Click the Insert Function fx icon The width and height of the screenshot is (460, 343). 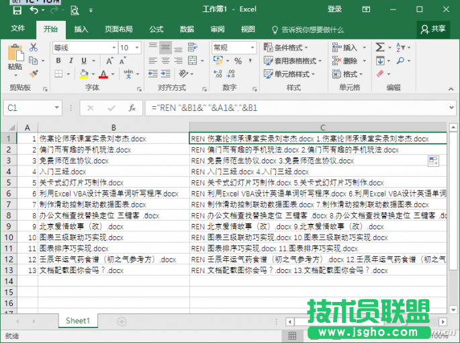point(132,108)
